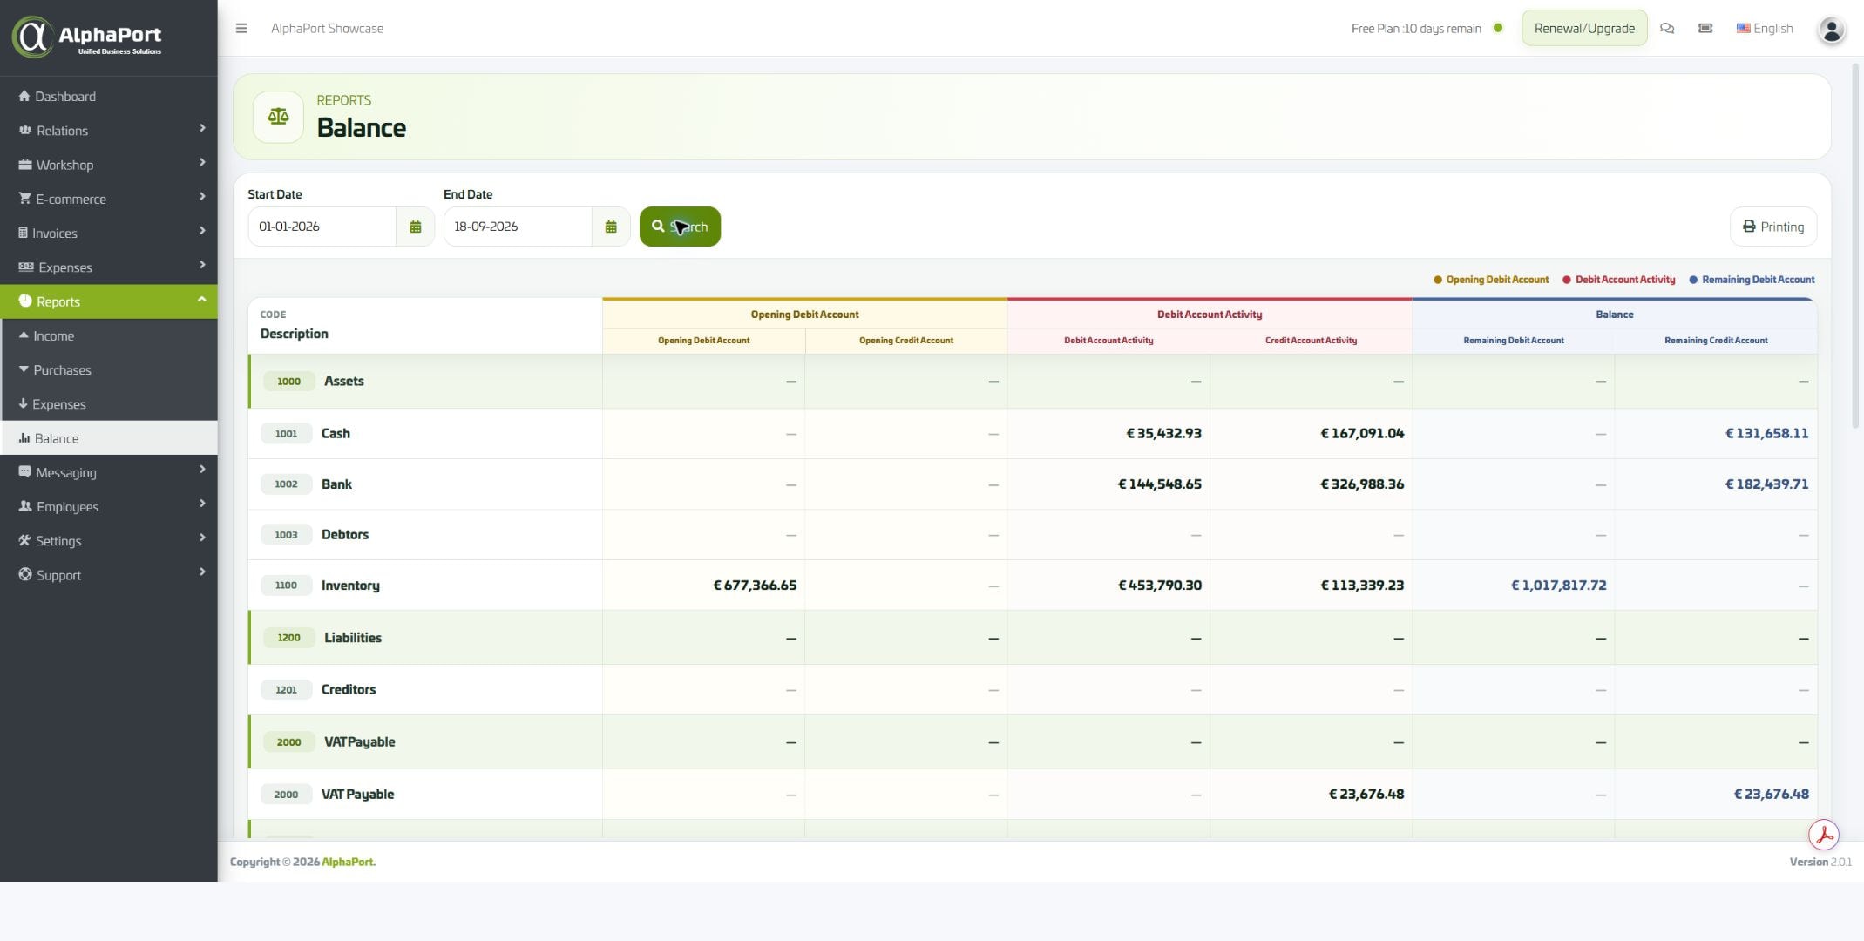
Task: Click the ticket icon beside the language selector
Action: pos(1705,28)
